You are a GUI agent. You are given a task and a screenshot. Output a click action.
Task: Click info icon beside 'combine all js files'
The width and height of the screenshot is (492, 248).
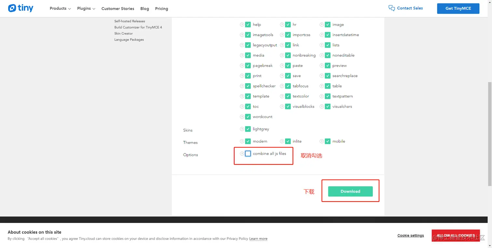pyautogui.click(x=242, y=153)
